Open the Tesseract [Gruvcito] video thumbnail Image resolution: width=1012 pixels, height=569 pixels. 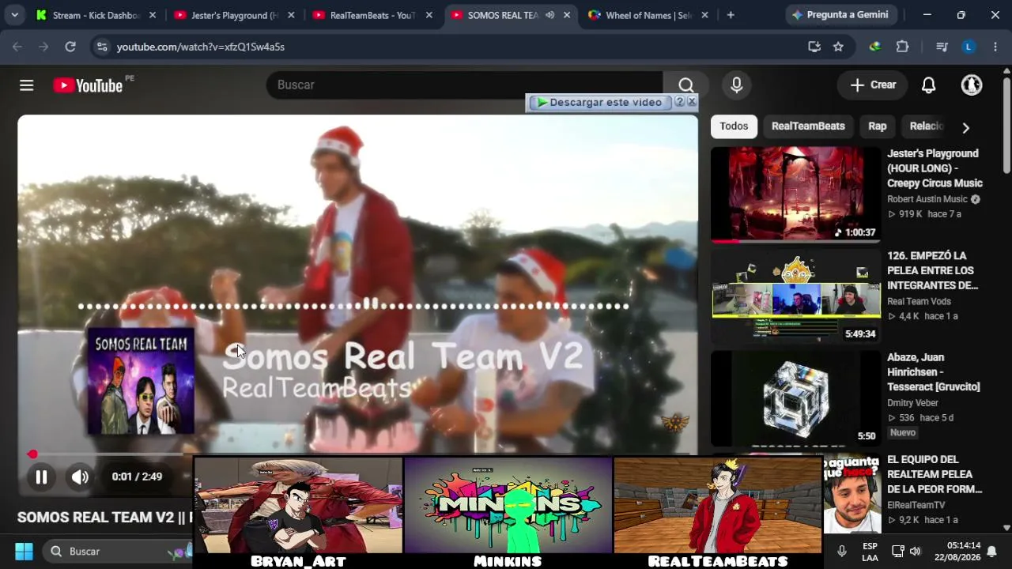pyautogui.click(x=795, y=398)
